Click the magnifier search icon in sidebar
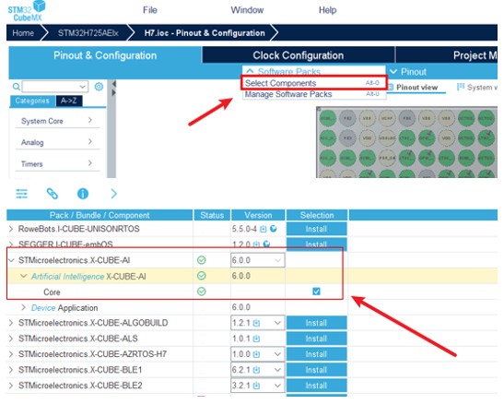This screenshot has height=405, width=504. pos(16,87)
